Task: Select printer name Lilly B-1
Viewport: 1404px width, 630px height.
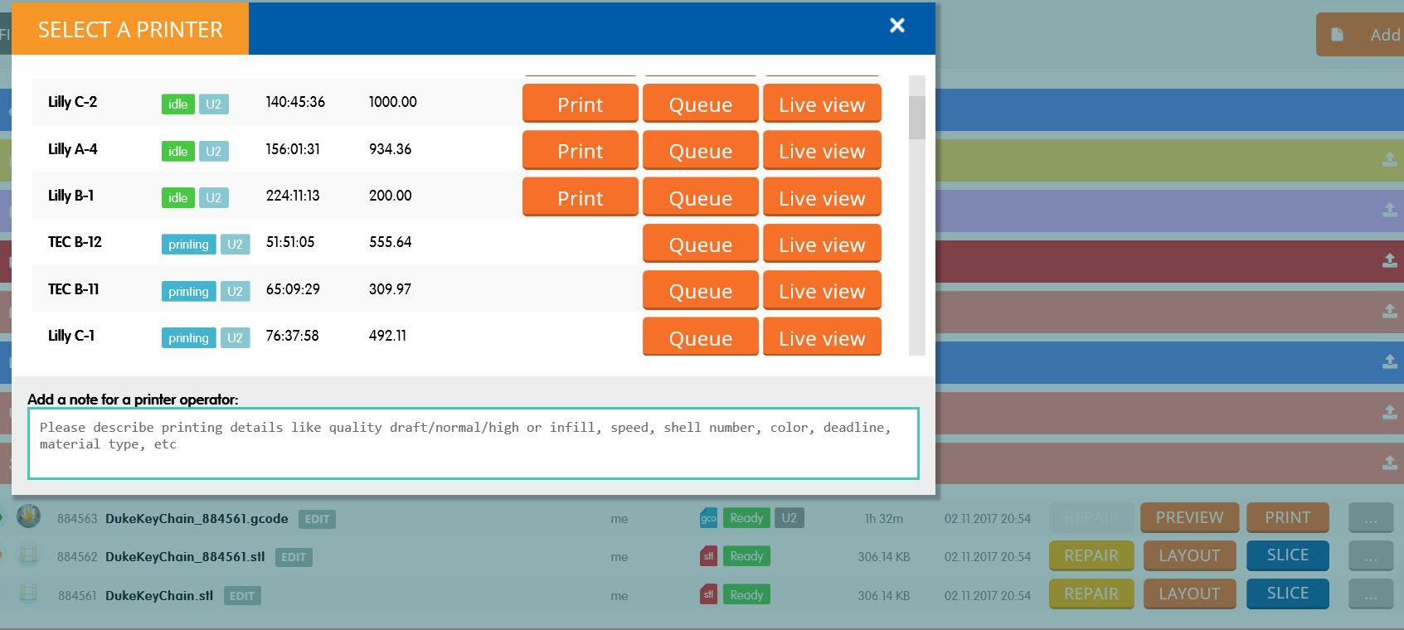Action: (x=70, y=196)
